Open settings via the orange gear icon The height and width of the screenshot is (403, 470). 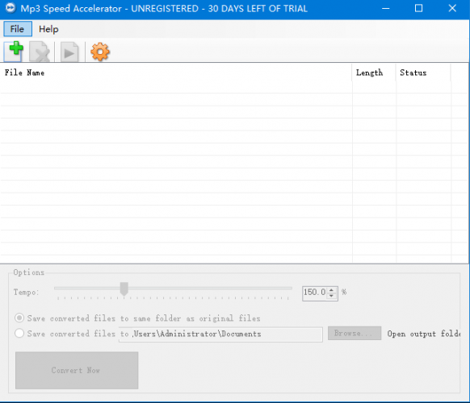pos(100,52)
